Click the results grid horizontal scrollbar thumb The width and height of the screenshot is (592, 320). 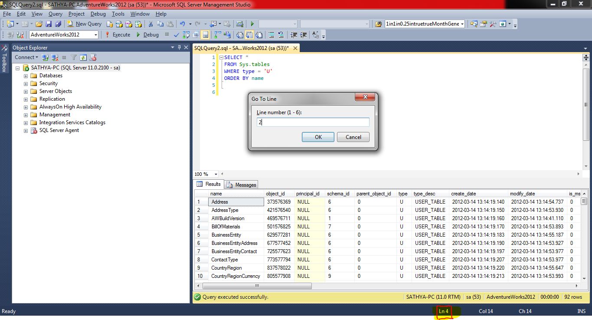pyautogui.click(x=257, y=286)
